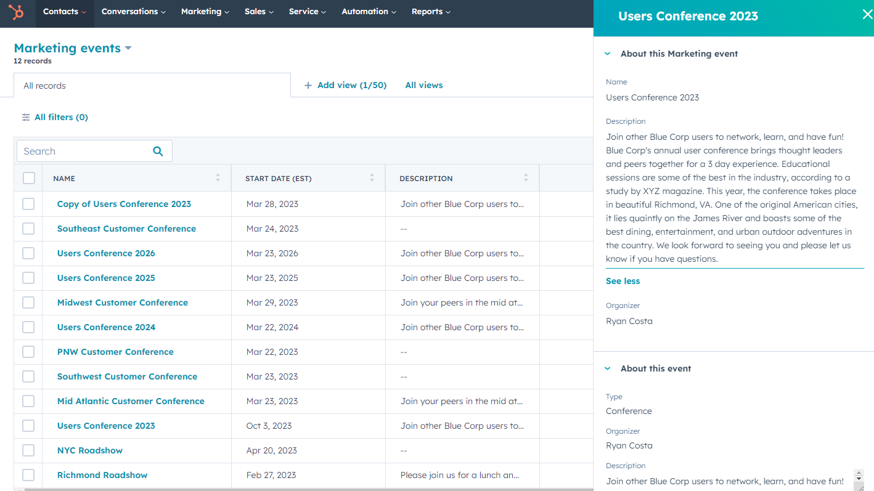Viewport: 874px width, 491px height.
Task: Collapse the About this Marketing event section
Action: click(607, 54)
